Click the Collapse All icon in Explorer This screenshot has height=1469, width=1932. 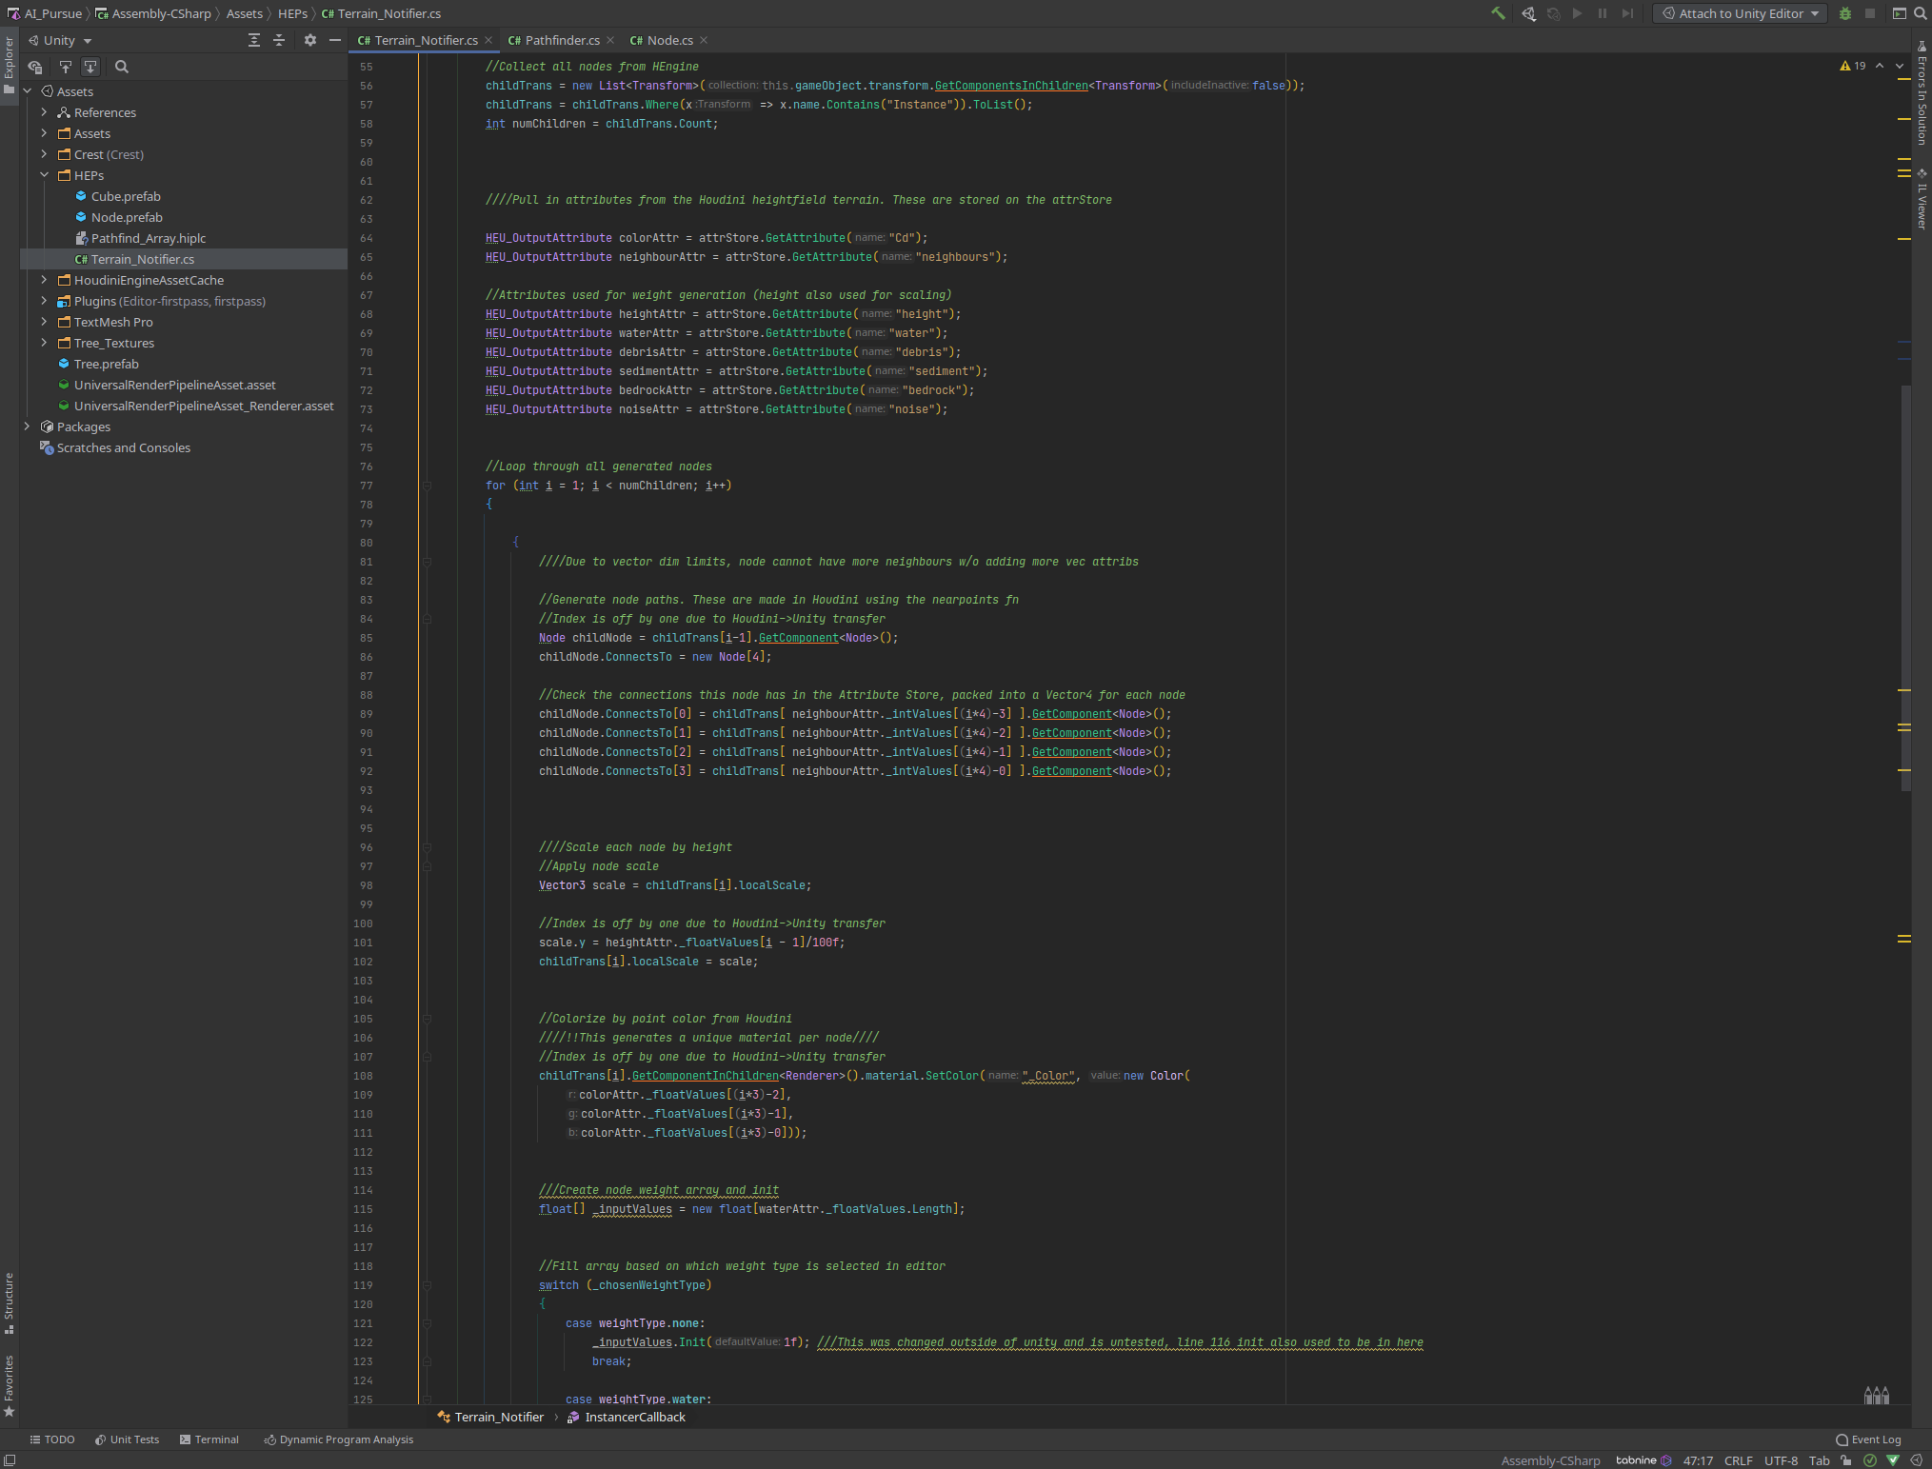(279, 40)
